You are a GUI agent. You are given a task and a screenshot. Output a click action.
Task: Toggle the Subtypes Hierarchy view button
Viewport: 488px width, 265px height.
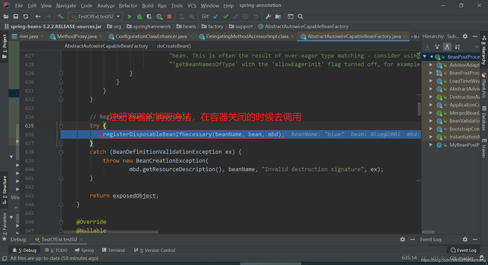click(447, 47)
